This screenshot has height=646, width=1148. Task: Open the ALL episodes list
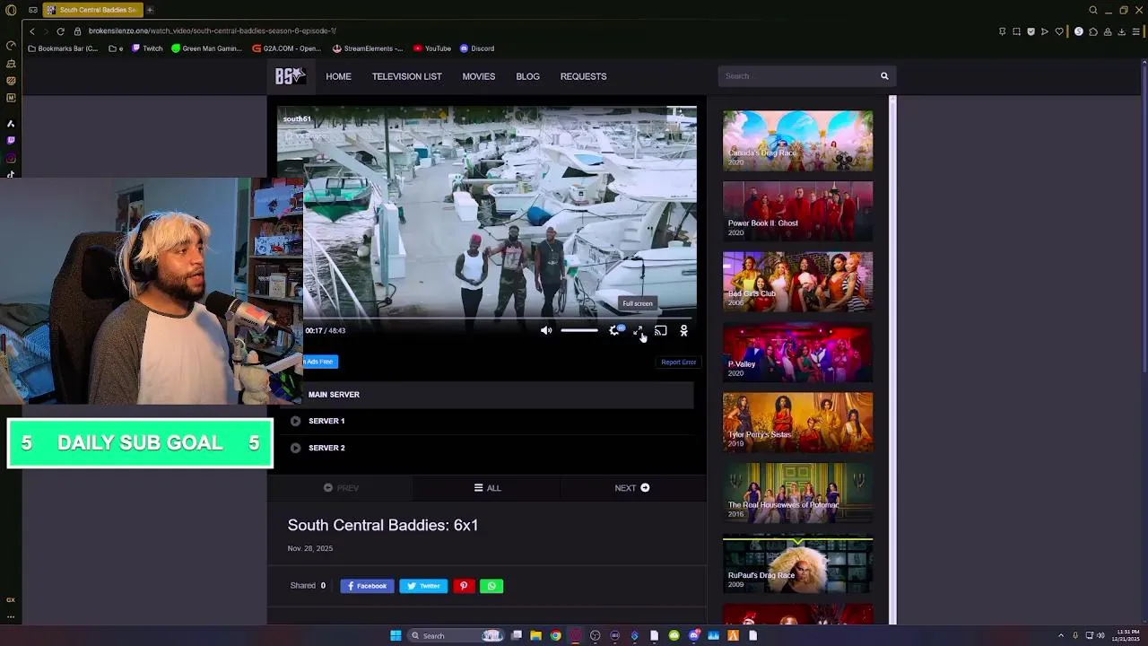[x=488, y=488]
